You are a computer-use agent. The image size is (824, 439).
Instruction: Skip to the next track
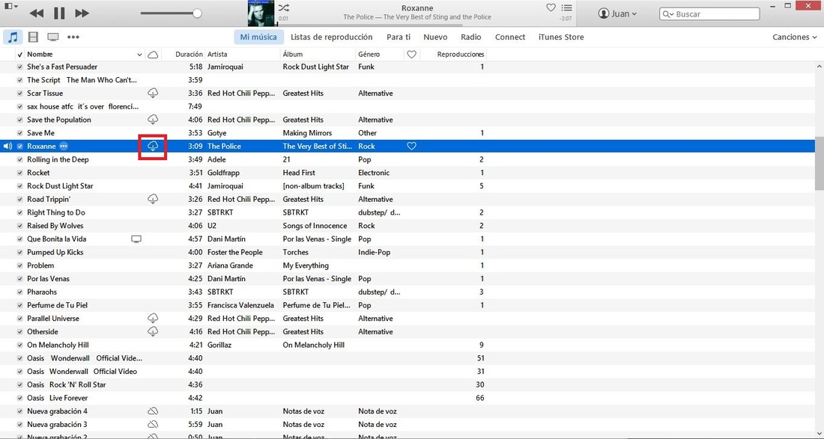point(82,13)
